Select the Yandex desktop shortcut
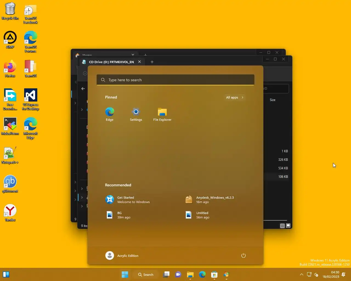 (10, 213)
